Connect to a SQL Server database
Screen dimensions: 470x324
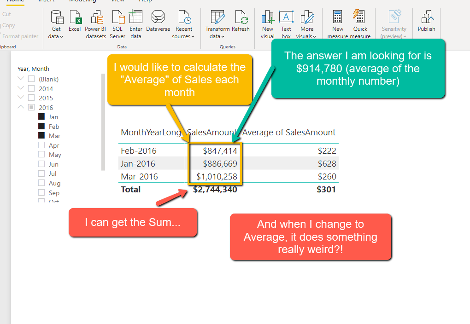[x=117, y=24]
